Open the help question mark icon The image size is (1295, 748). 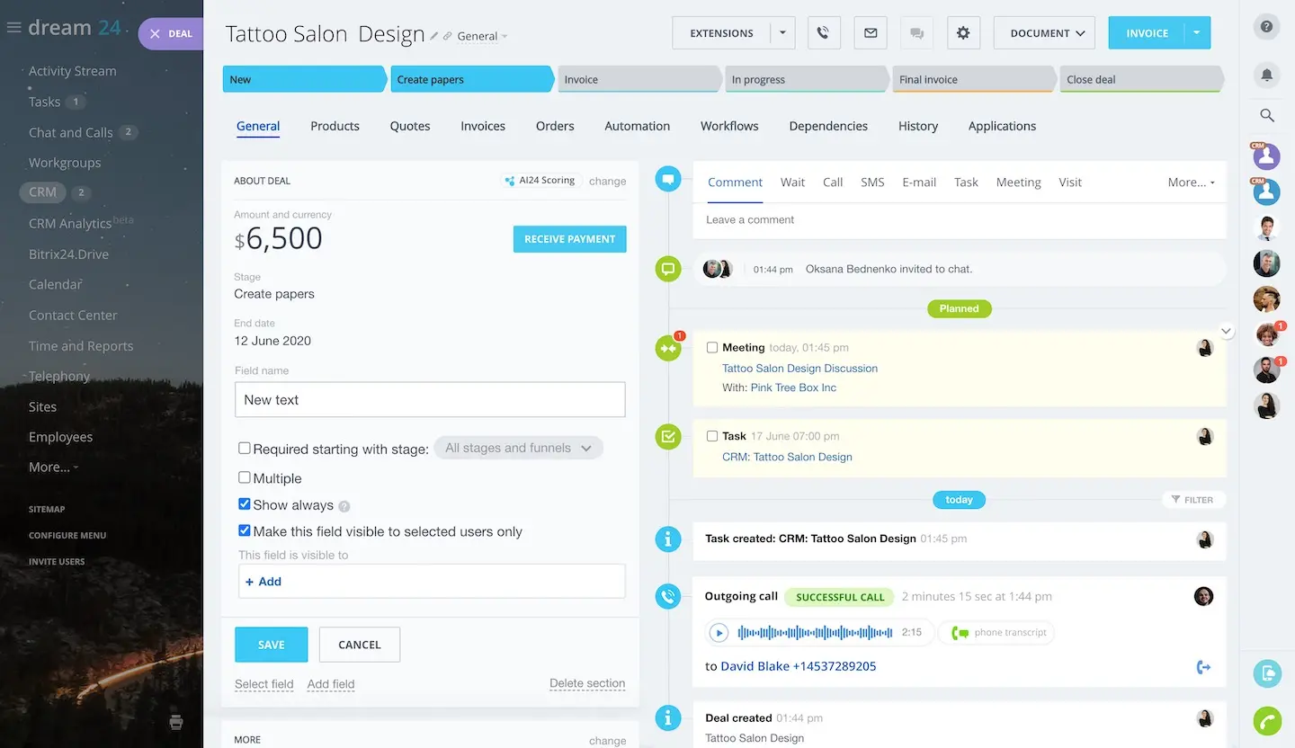click(1266, 27)
